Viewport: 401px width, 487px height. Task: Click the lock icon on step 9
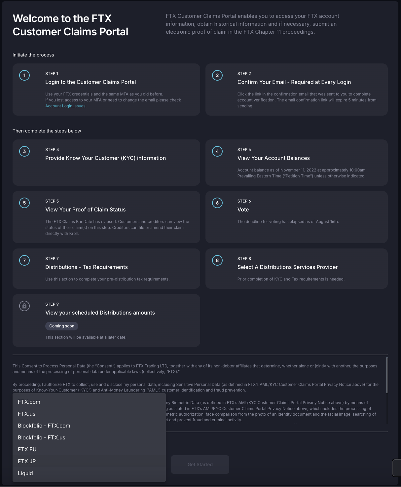[x=24, y=306]
